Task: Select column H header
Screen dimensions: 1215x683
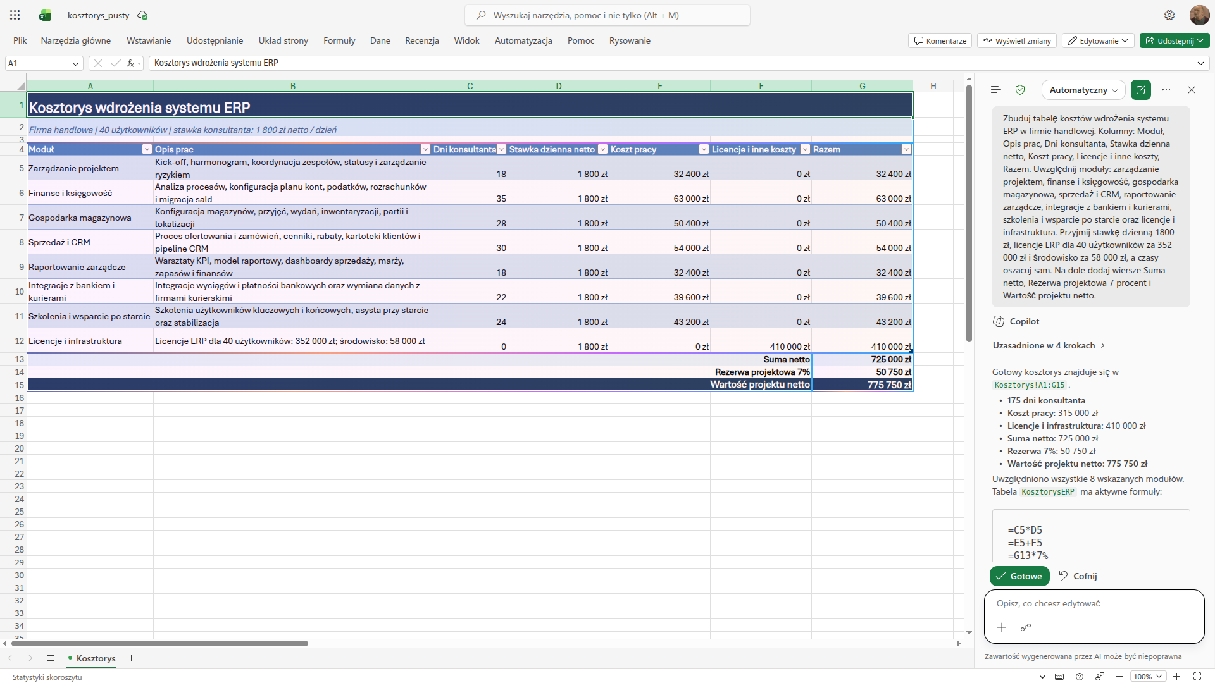Action: (933, 86)
